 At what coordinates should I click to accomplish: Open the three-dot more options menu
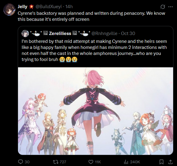[170, 7]
